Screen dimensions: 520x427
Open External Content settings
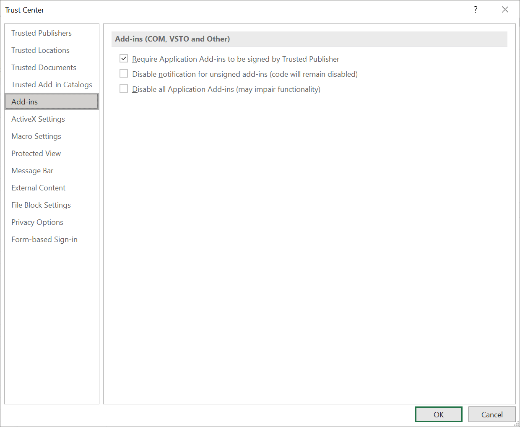tap(52, 188)
